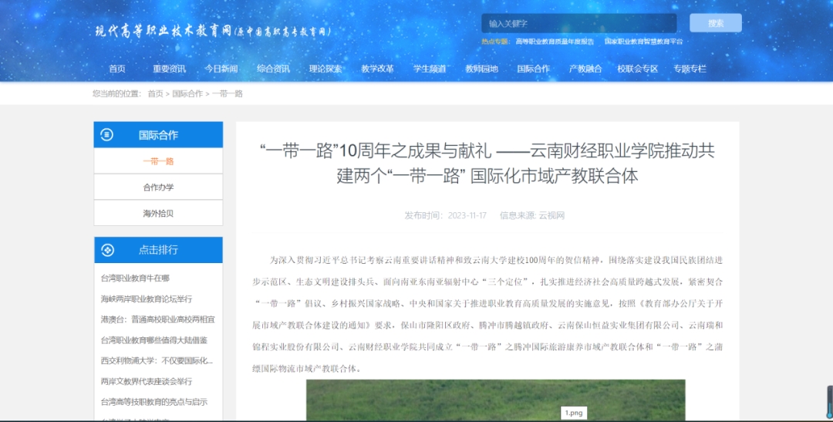
Task: Click the 现代高等职业技术教育网 site logo
Action: tap(213, 32)
